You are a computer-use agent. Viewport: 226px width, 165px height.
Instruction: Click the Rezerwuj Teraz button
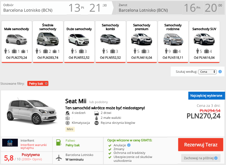coord(201,145)
